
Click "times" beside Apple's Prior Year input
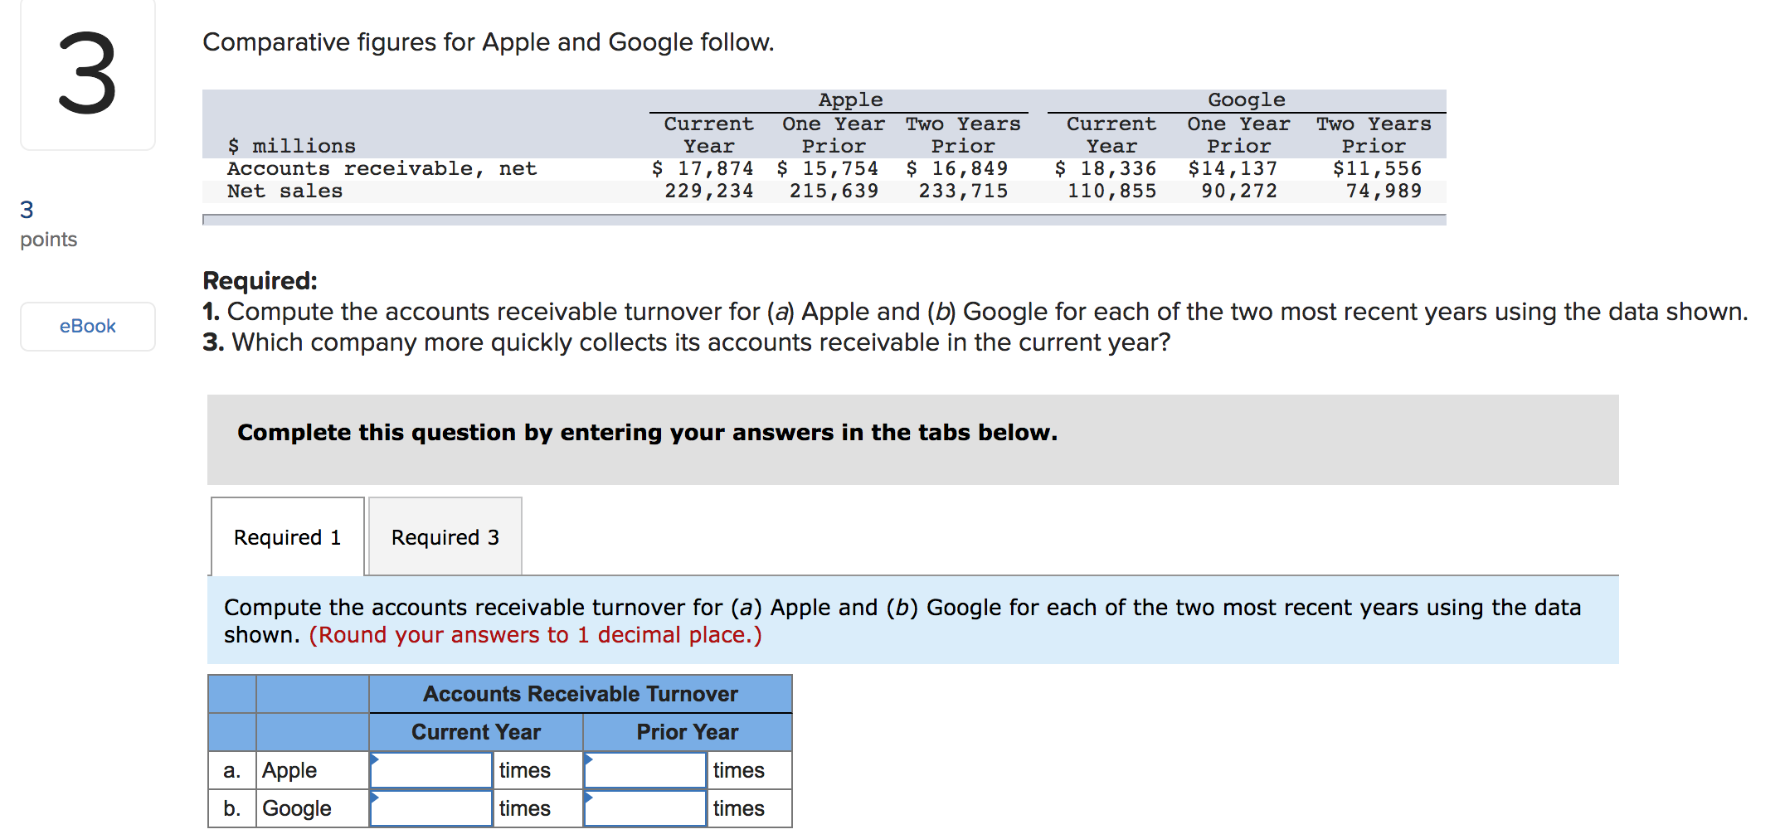(x=739, y=770)
